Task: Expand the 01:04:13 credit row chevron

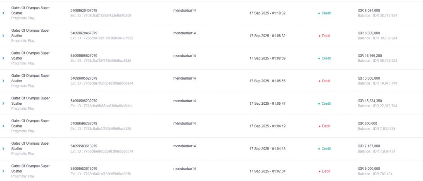Action: [x=3, y=149]
